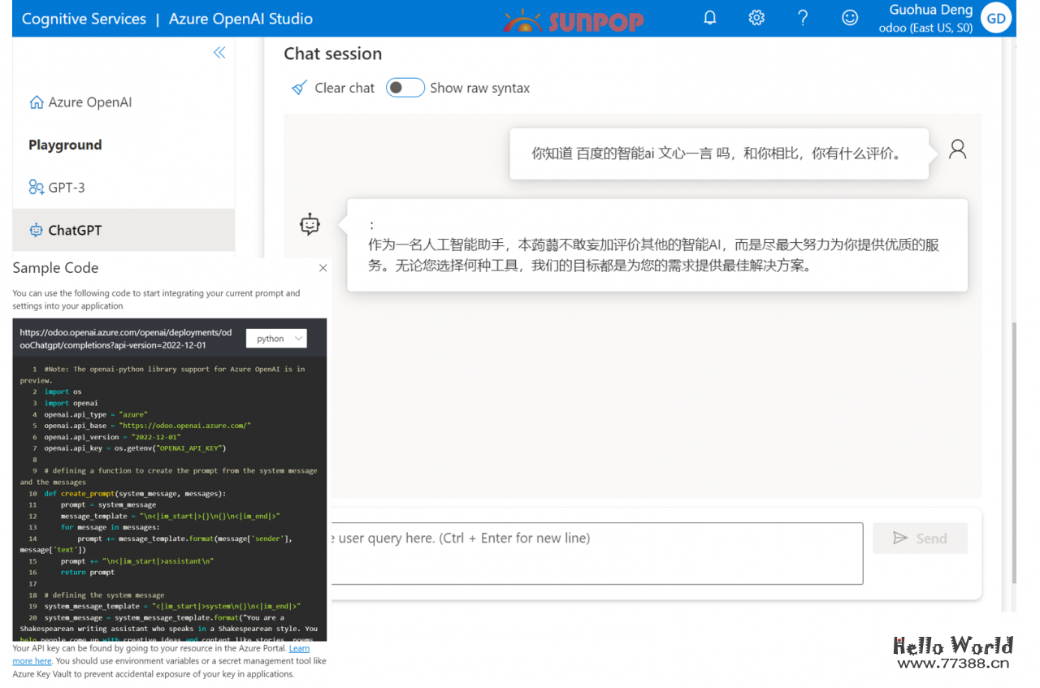
Task: Click the Playground section header
Action: pos(64,145)
